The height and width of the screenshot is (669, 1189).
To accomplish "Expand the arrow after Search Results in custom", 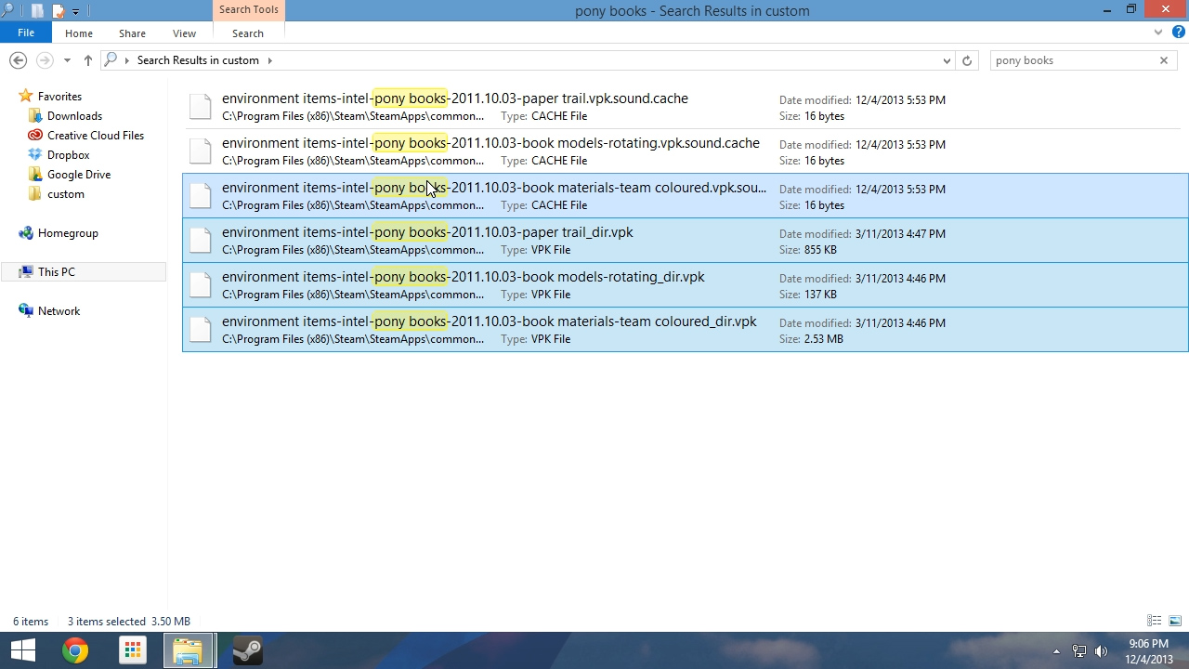I will (270, 60).
